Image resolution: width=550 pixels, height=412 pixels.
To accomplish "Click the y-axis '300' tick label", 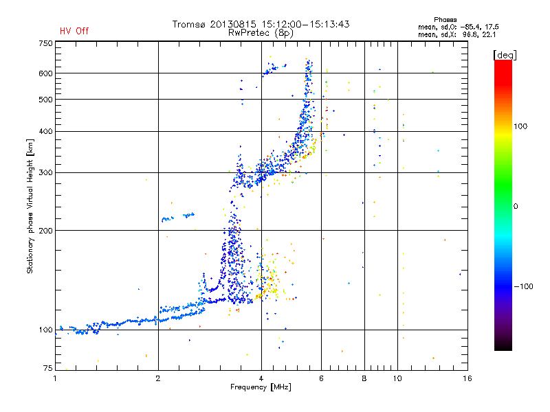I will click(x=45, y=173).
